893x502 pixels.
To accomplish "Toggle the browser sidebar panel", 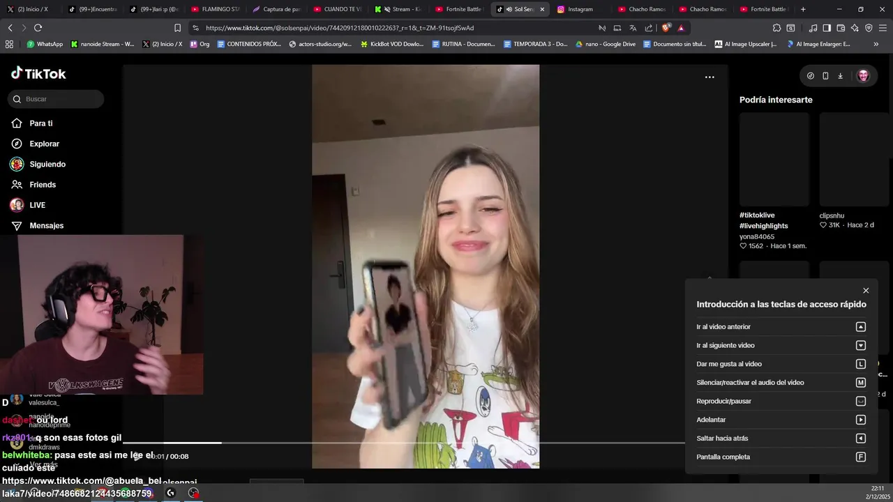I will (827, 28).
